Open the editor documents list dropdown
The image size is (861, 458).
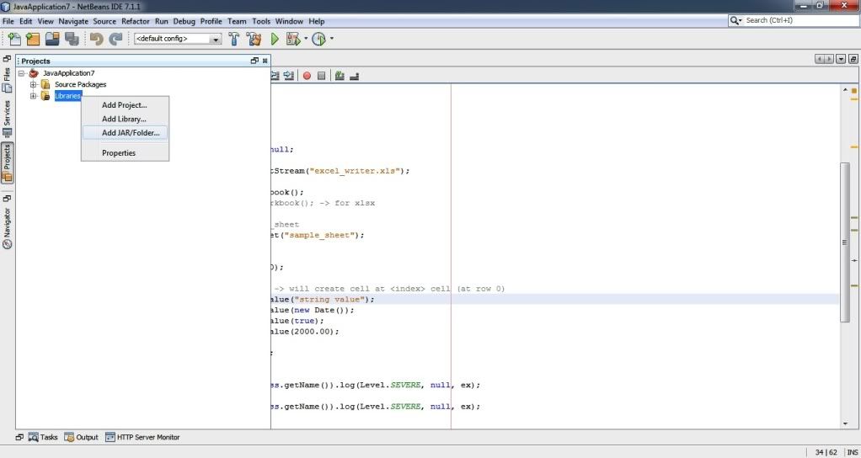pos(841,59)
